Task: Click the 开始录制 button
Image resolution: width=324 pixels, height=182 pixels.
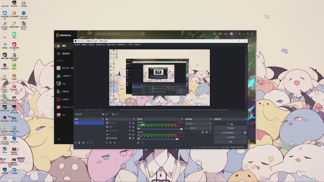Action: [x=230, y=128]
